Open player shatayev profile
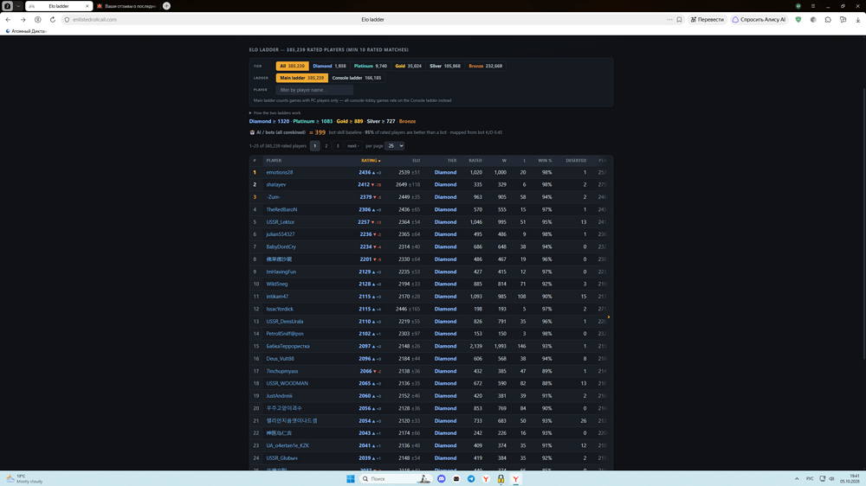Image resolution: width=866 pixels, height=486 pixels. pos(276,185)
